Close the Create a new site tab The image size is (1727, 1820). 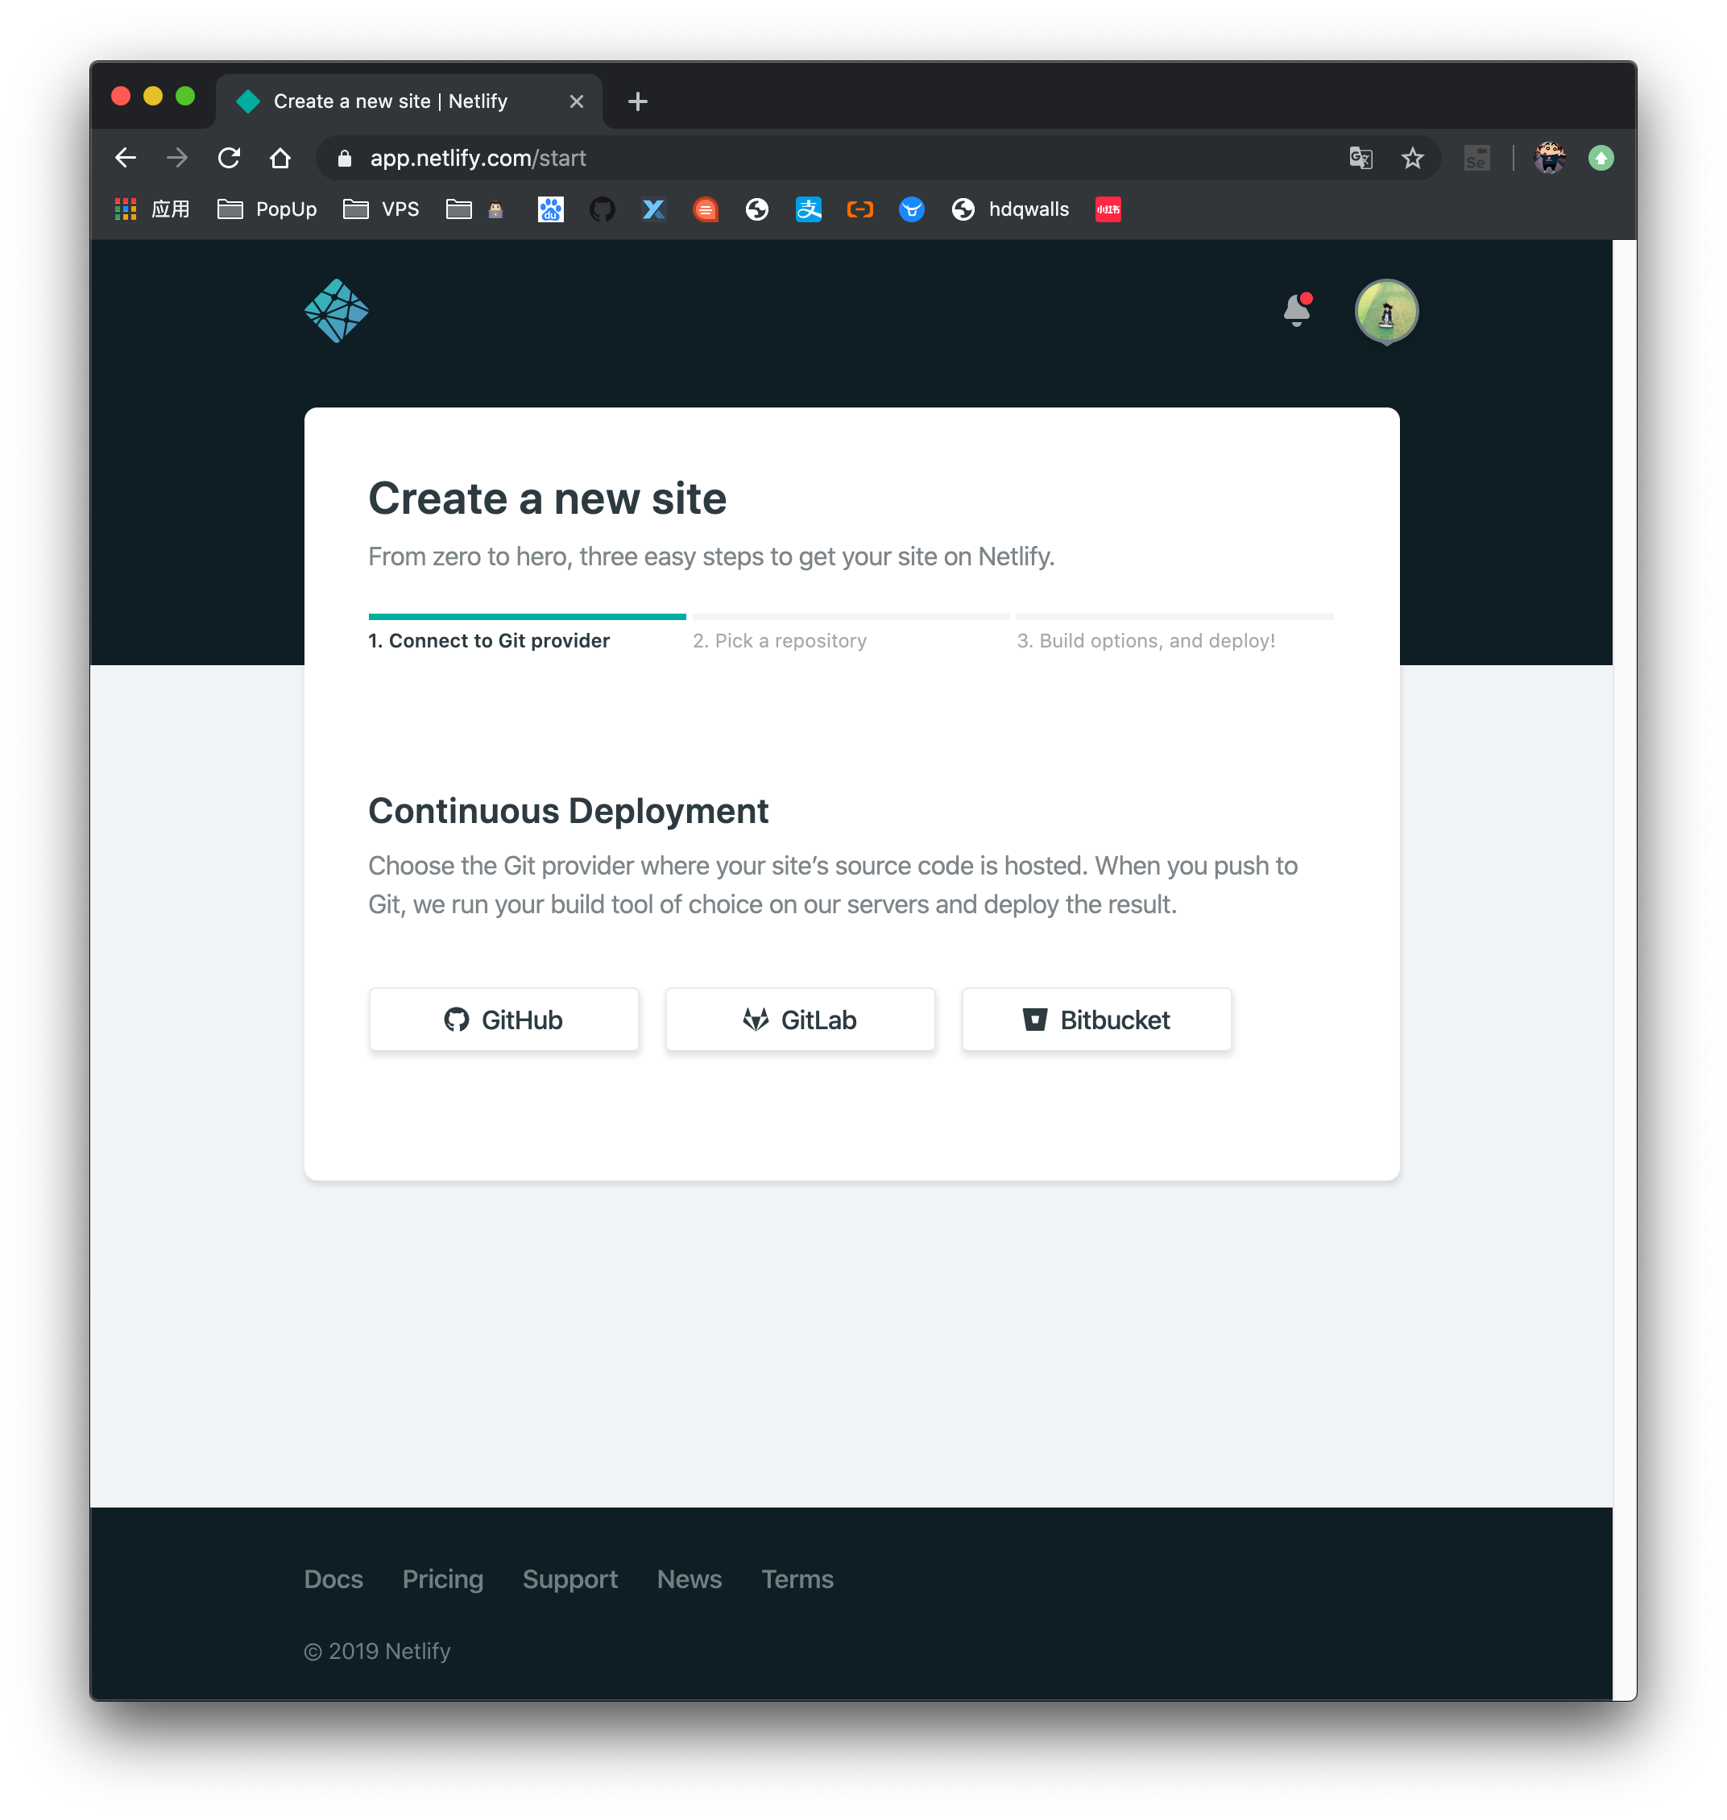pyautogui.click(x=576, y=101)
